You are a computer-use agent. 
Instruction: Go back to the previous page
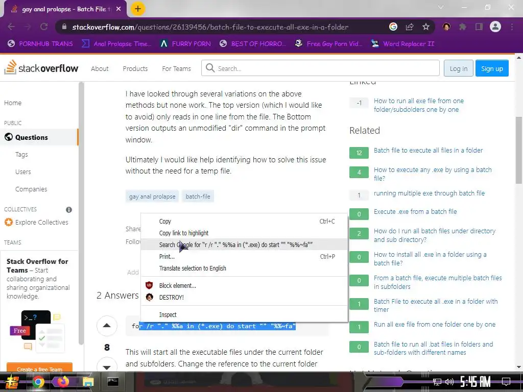click(11, 27)
